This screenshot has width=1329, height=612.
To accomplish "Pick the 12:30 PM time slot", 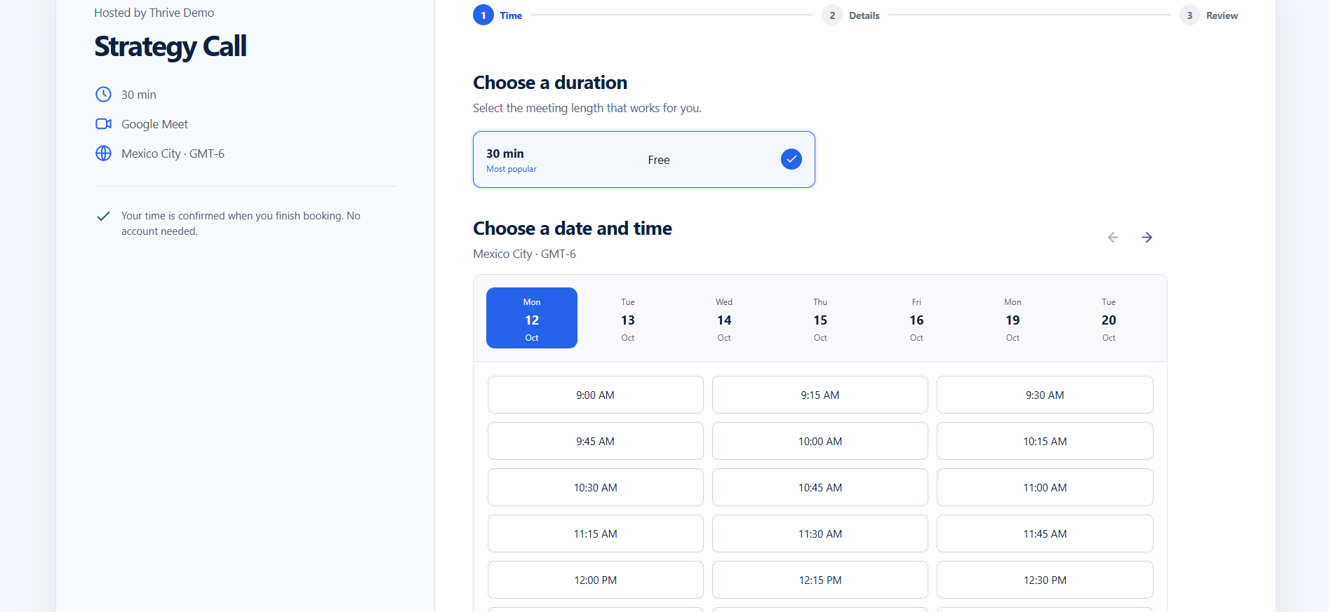I will (x=1045, y=580).
